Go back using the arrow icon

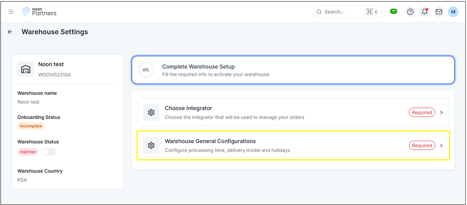(10, 32)
